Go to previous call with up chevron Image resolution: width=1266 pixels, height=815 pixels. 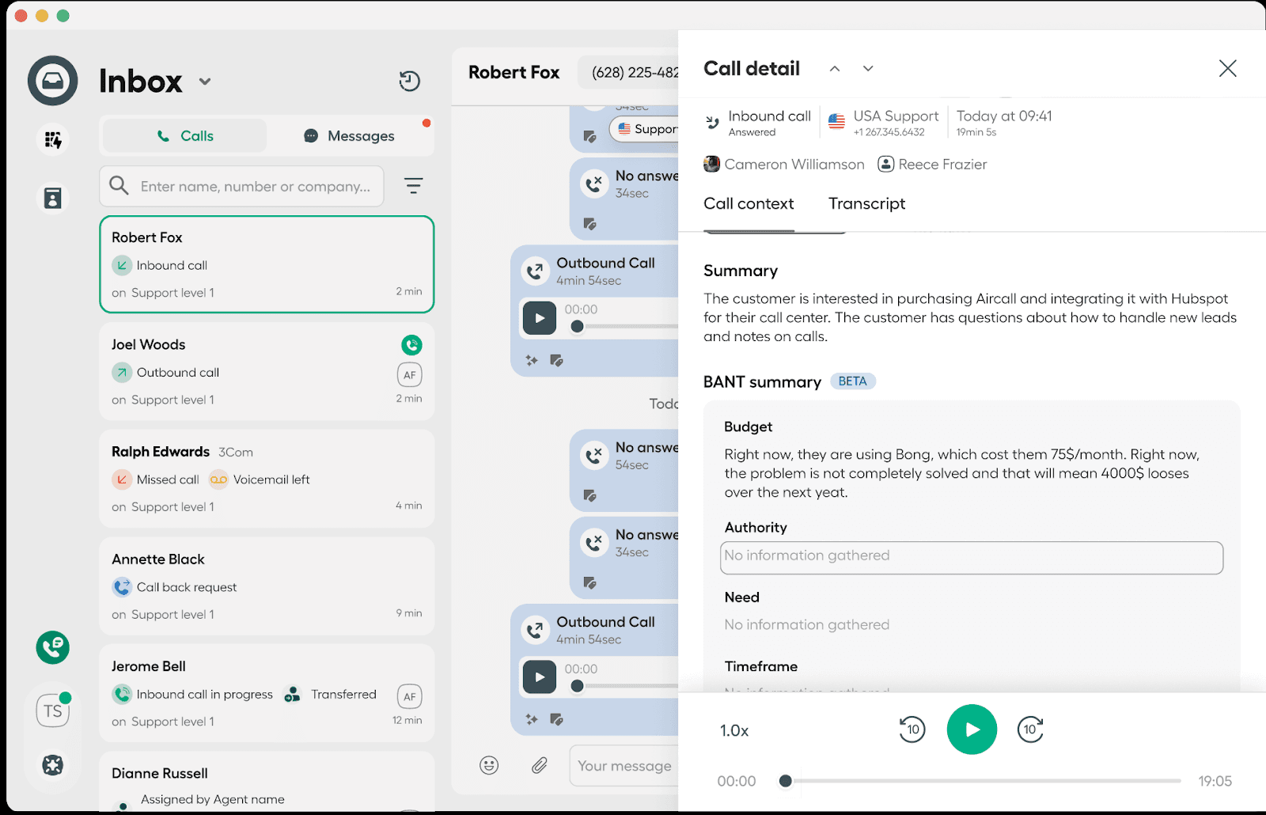[835, 69]
